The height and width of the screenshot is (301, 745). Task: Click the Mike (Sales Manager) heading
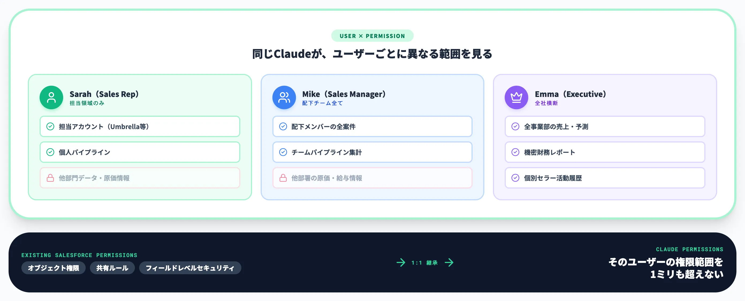tap(344, 94)
